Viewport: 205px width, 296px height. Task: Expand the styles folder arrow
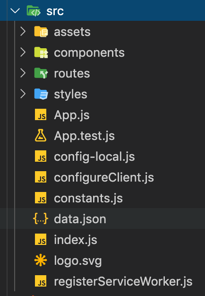(23, 94)
